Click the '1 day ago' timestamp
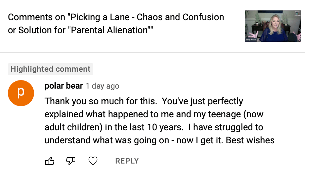This screenshot has height=172, width=309. click(x=102, y=86)
